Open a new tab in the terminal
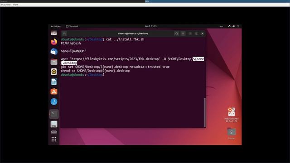Image resolution: width=290 pixels, height=163 pixels. (64, 34)
